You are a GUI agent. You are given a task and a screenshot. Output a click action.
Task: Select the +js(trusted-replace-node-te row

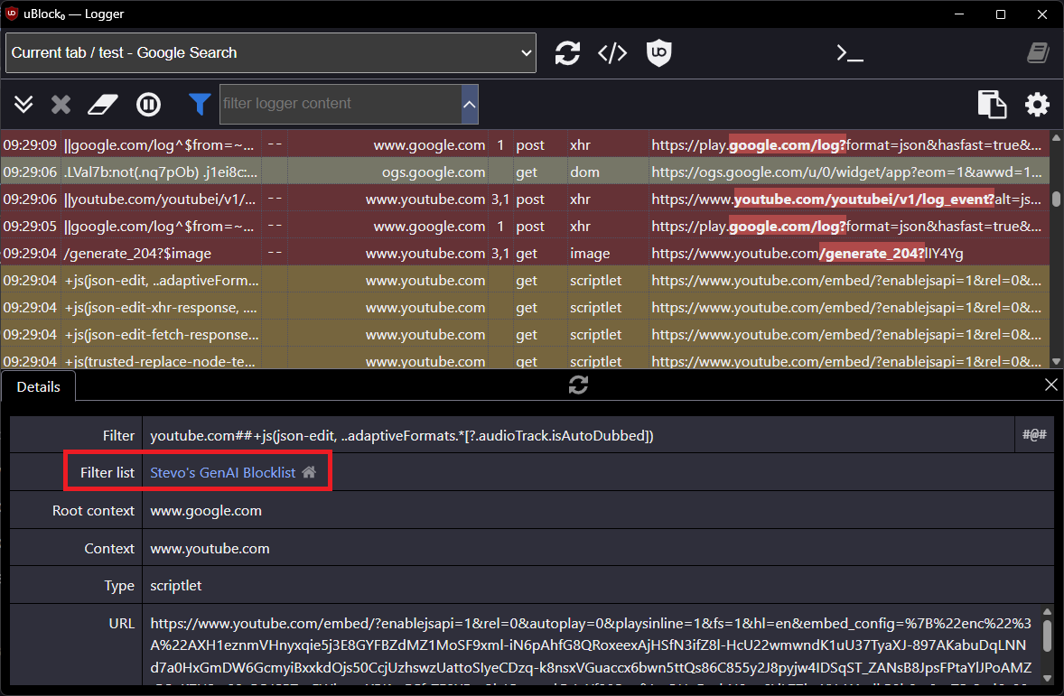pyautogui.click(x=525, y=359)
